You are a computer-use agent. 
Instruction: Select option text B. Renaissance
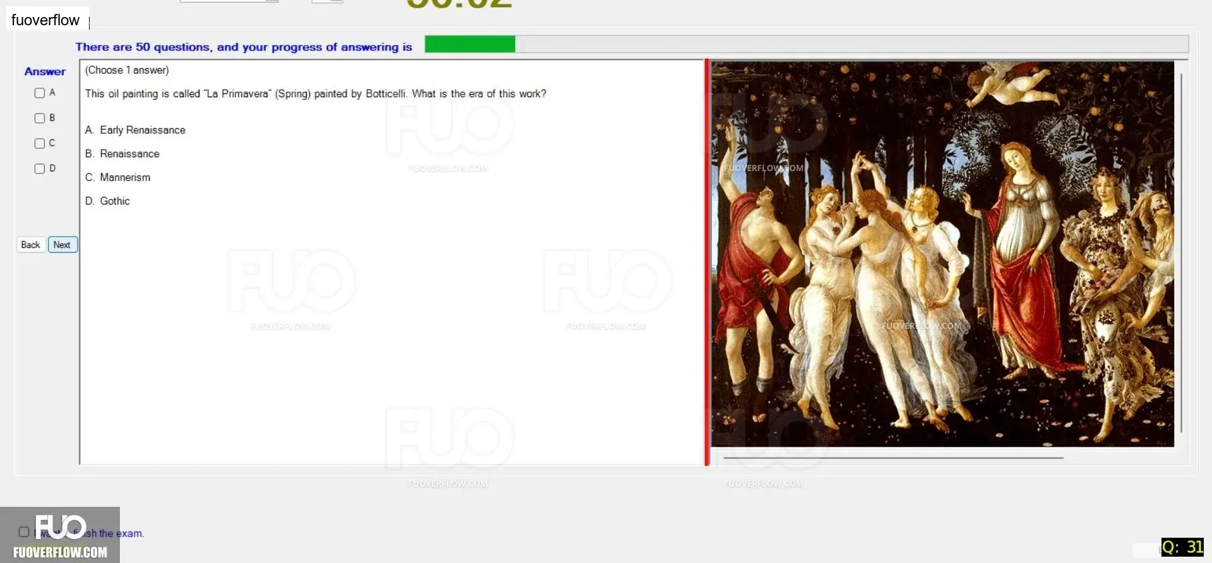[122, 154]
